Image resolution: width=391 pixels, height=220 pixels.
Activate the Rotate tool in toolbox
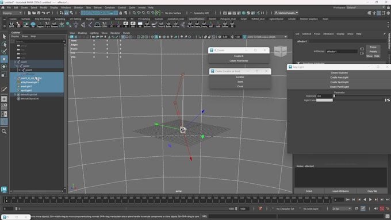(4, 67)
